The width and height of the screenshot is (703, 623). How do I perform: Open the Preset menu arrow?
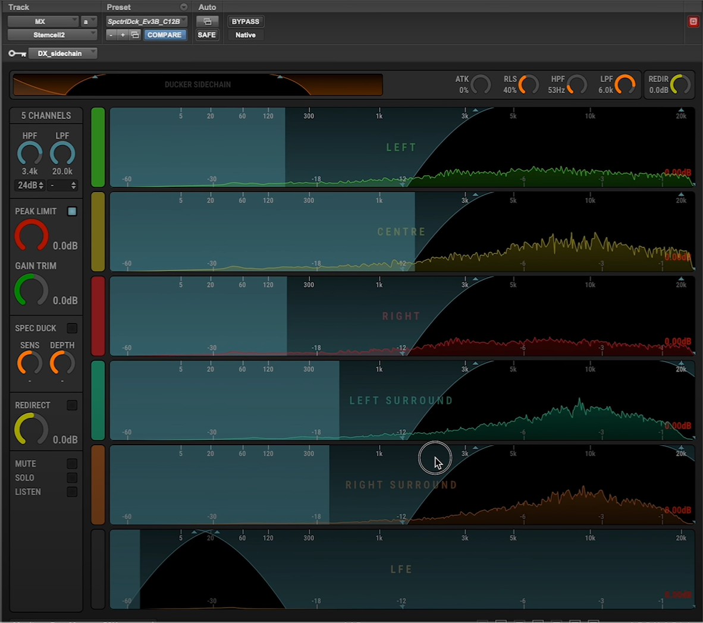click(184, 7)
